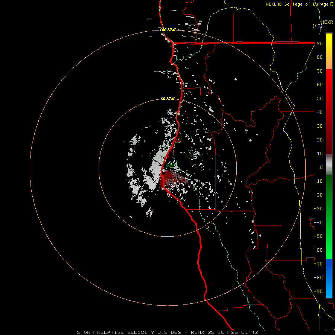Image resolution: width=335 pixels, height=335 pixels.
Task: Click the -50 value on the velocity scale
Action: pyautogui.click(x=318, y=236)
